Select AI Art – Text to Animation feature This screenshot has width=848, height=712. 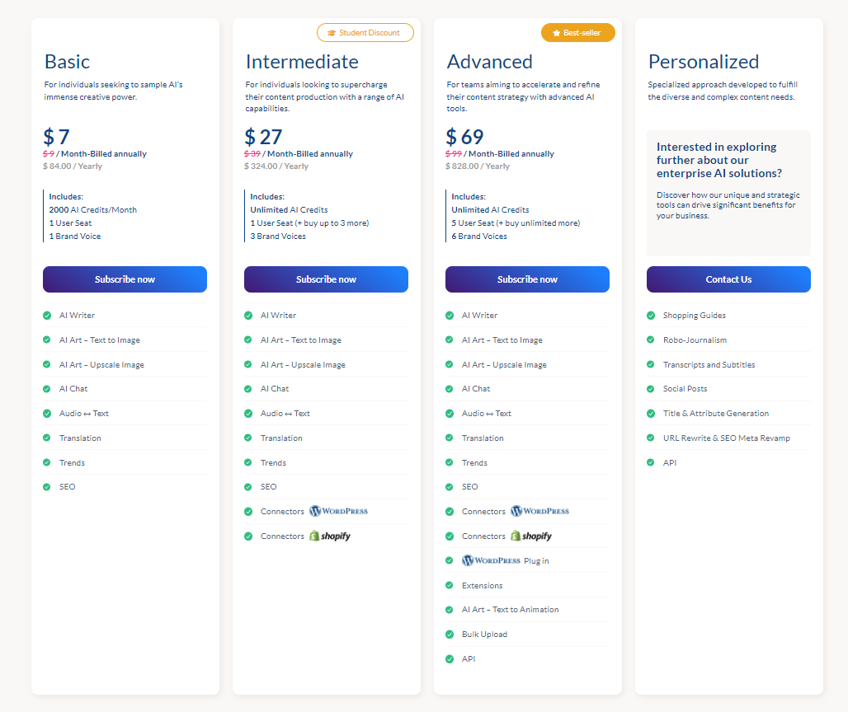pos(510,609)
